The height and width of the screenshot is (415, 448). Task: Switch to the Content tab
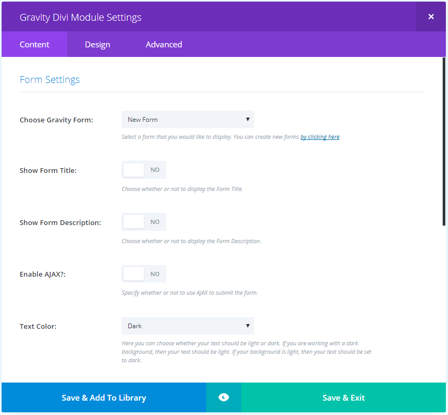click(35, 45)
